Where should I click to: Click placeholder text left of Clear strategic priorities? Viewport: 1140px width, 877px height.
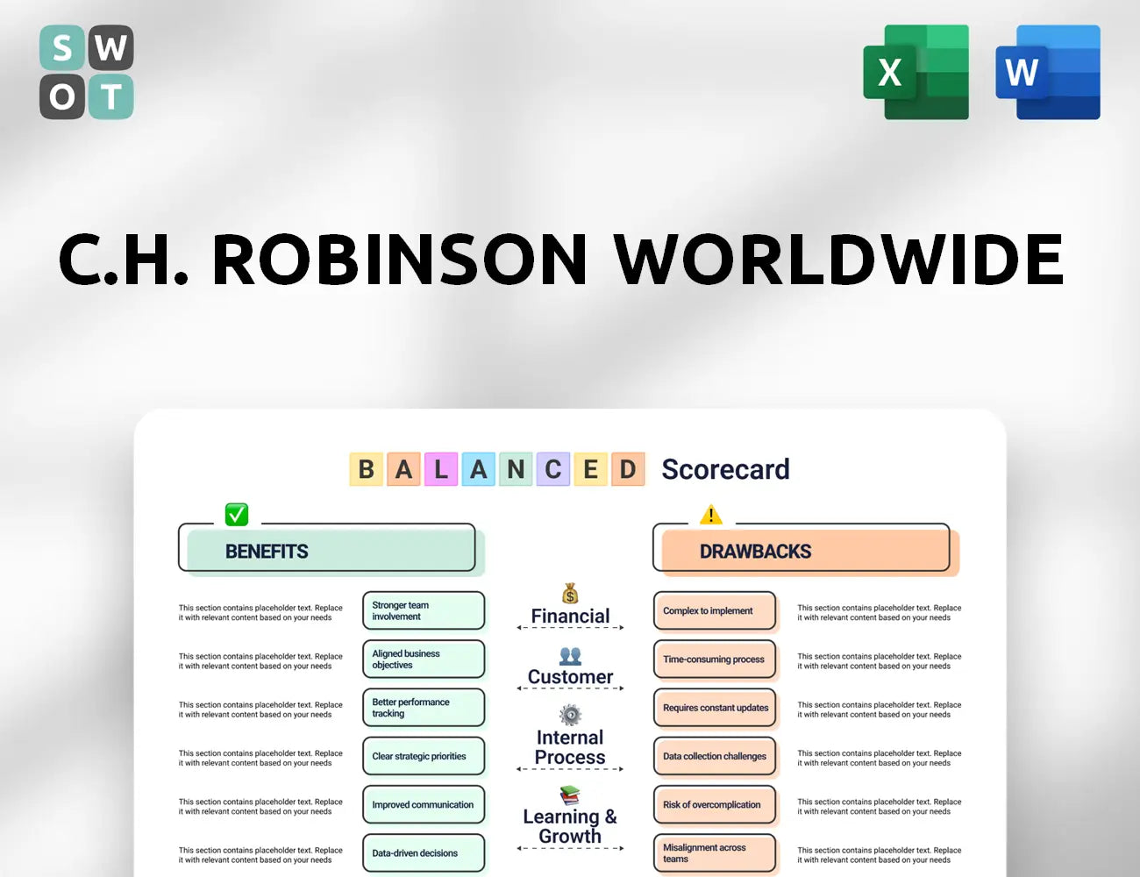click(x=260, y=758)
